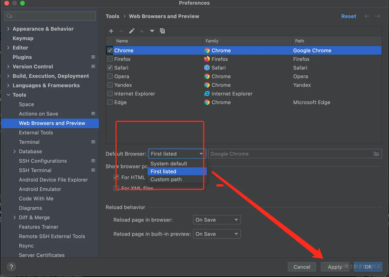This screenshot has width=389, height=277.
Task: Click the folder browse icon in path field
Action: point(376,154)
